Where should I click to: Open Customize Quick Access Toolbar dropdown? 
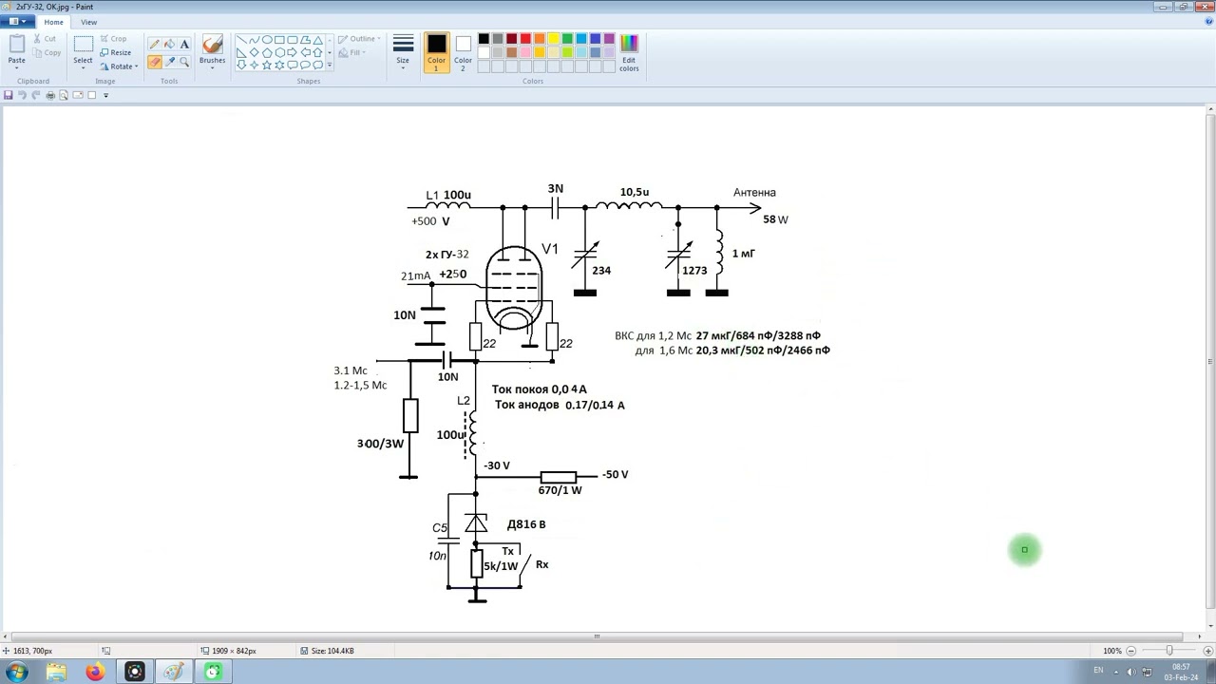click(105, 95)
